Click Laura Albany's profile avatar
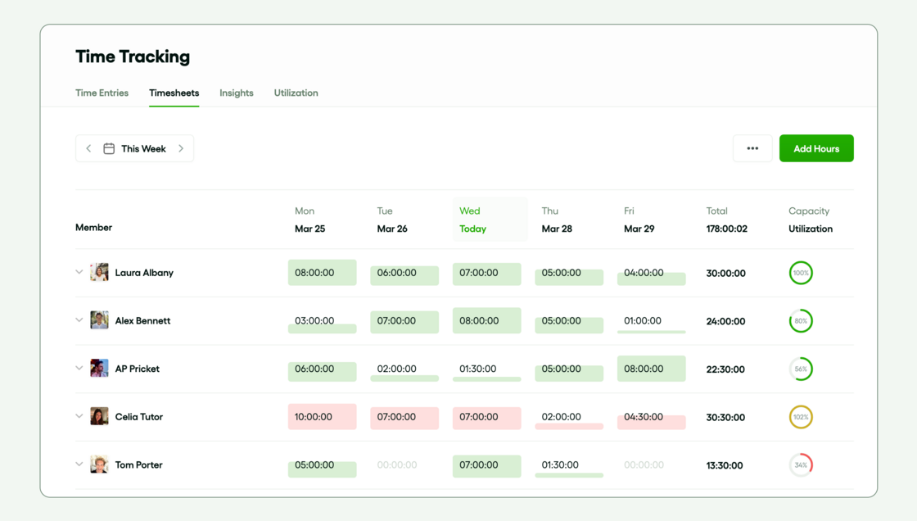The height and width of the screenshot is (521, 917). [99, 272]
